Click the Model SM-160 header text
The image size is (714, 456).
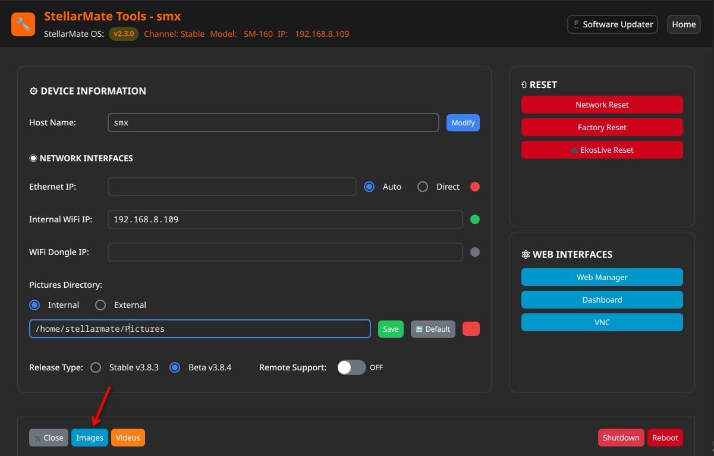241,34
